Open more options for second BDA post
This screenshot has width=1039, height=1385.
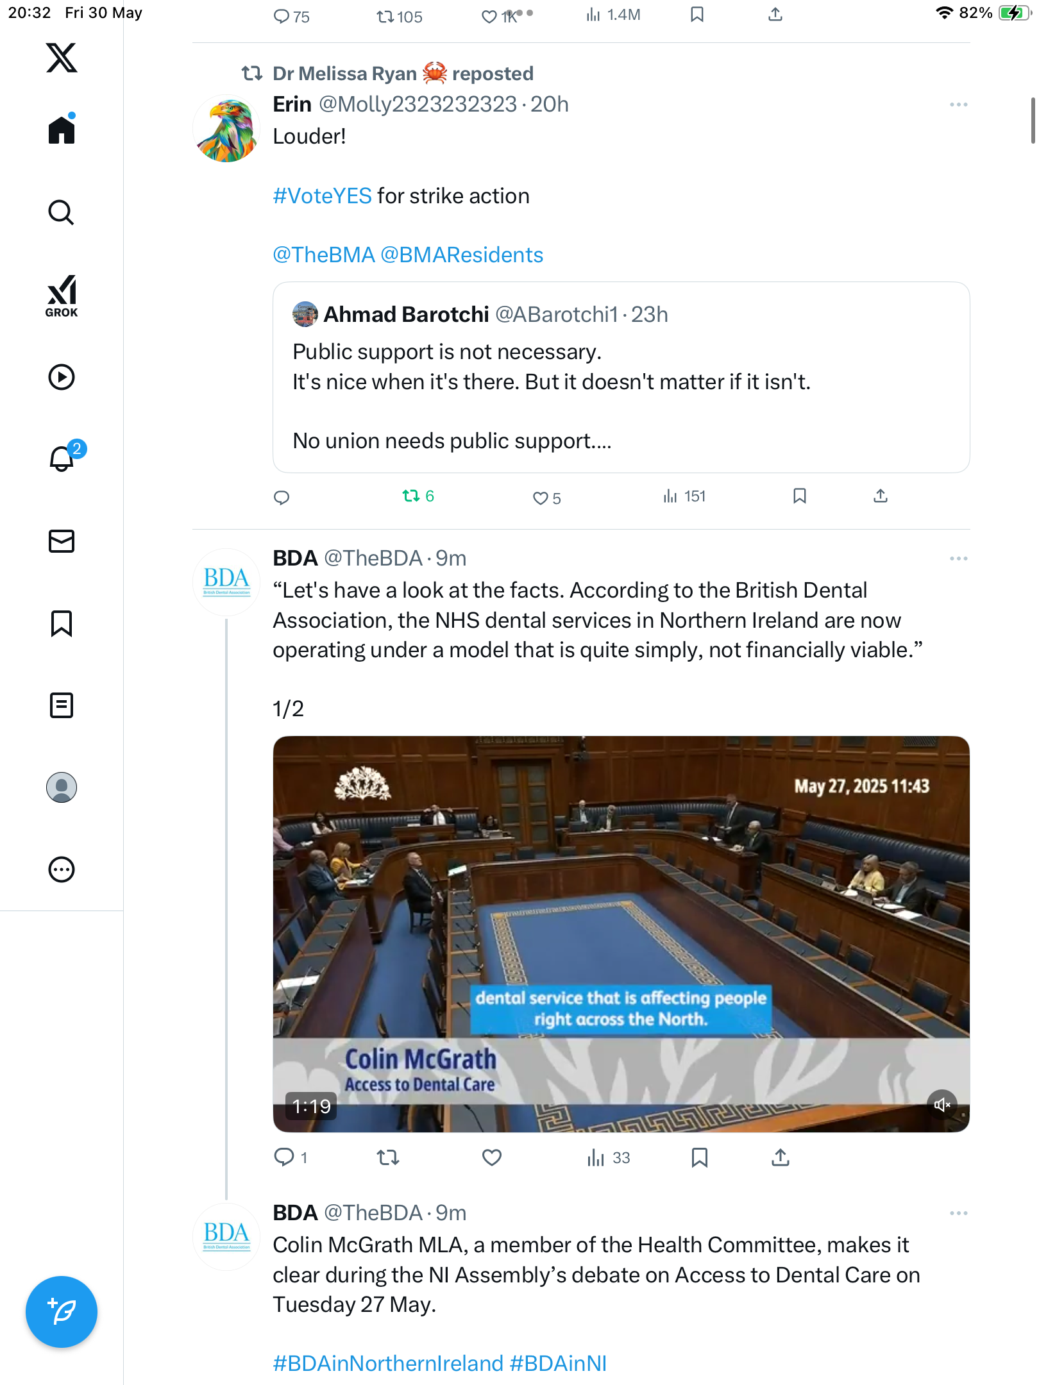tap(958, 1213)
